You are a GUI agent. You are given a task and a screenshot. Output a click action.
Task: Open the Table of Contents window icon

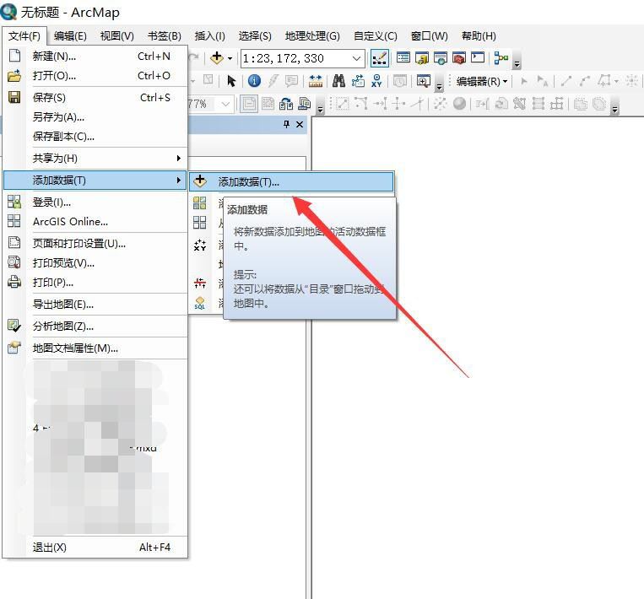click(x=403, y=58)
